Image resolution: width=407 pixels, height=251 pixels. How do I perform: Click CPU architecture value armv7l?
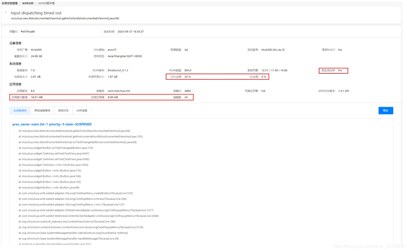112,50
